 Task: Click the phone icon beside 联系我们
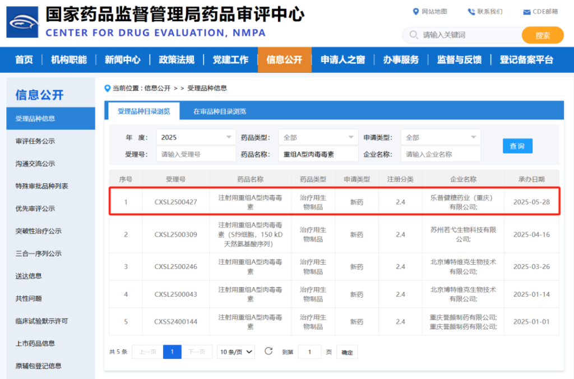471,12
